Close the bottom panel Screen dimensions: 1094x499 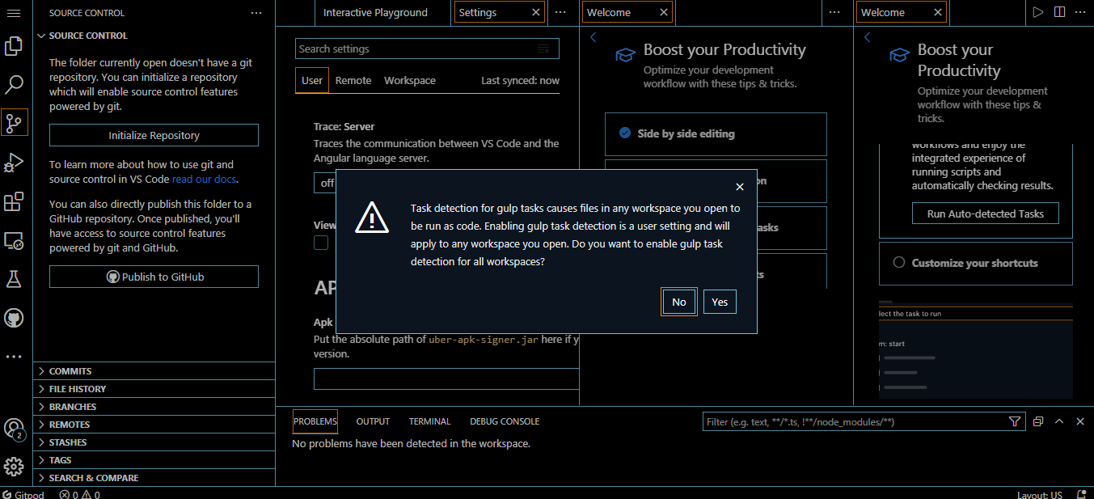point(1079,421)
